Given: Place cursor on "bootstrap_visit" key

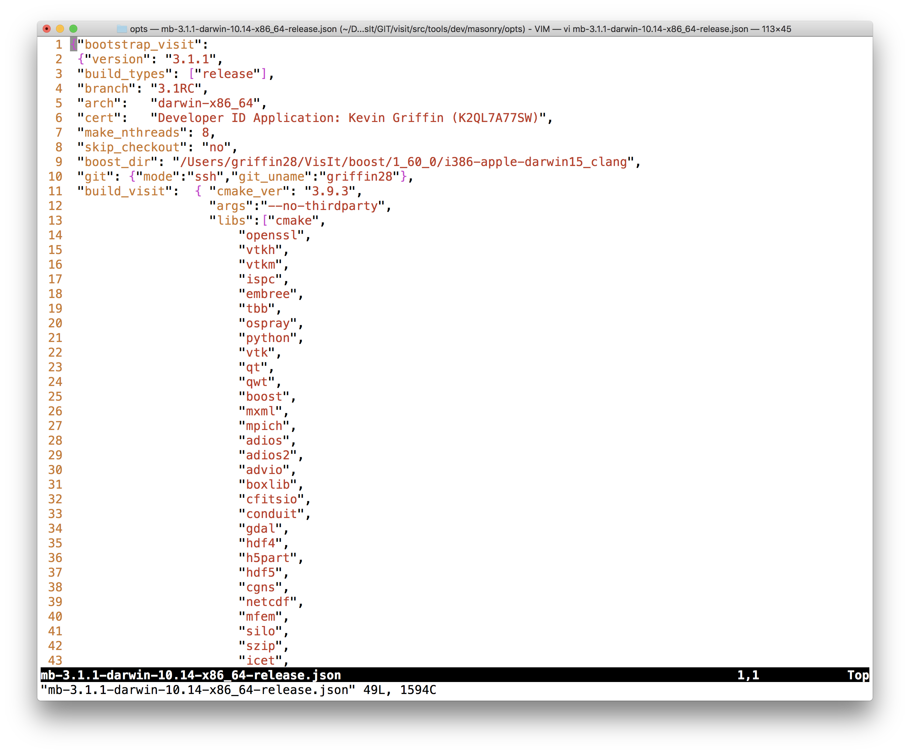Looking at the screenshot, I should tap(139, 45).
